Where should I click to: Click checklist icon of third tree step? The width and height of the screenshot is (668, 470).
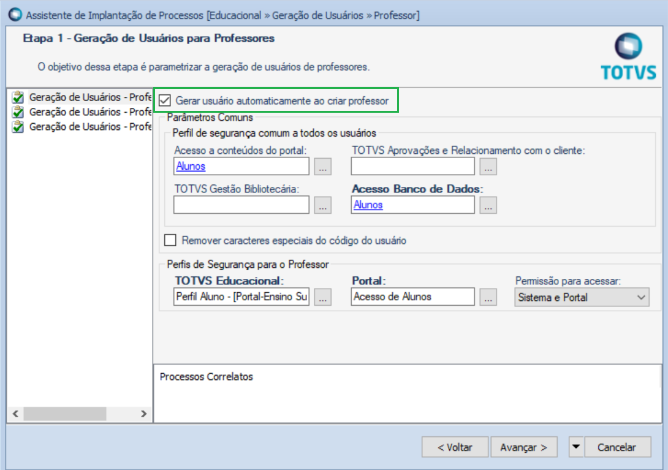click(18, 127)
